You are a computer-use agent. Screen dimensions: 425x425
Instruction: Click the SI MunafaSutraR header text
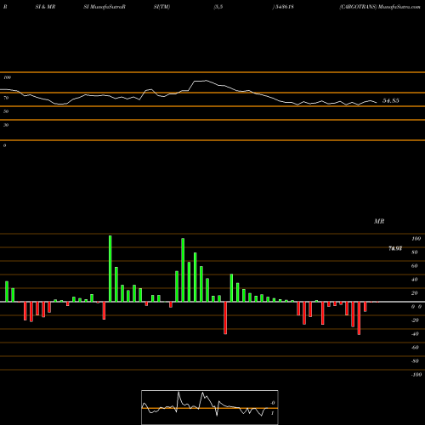tap(105, 7)
